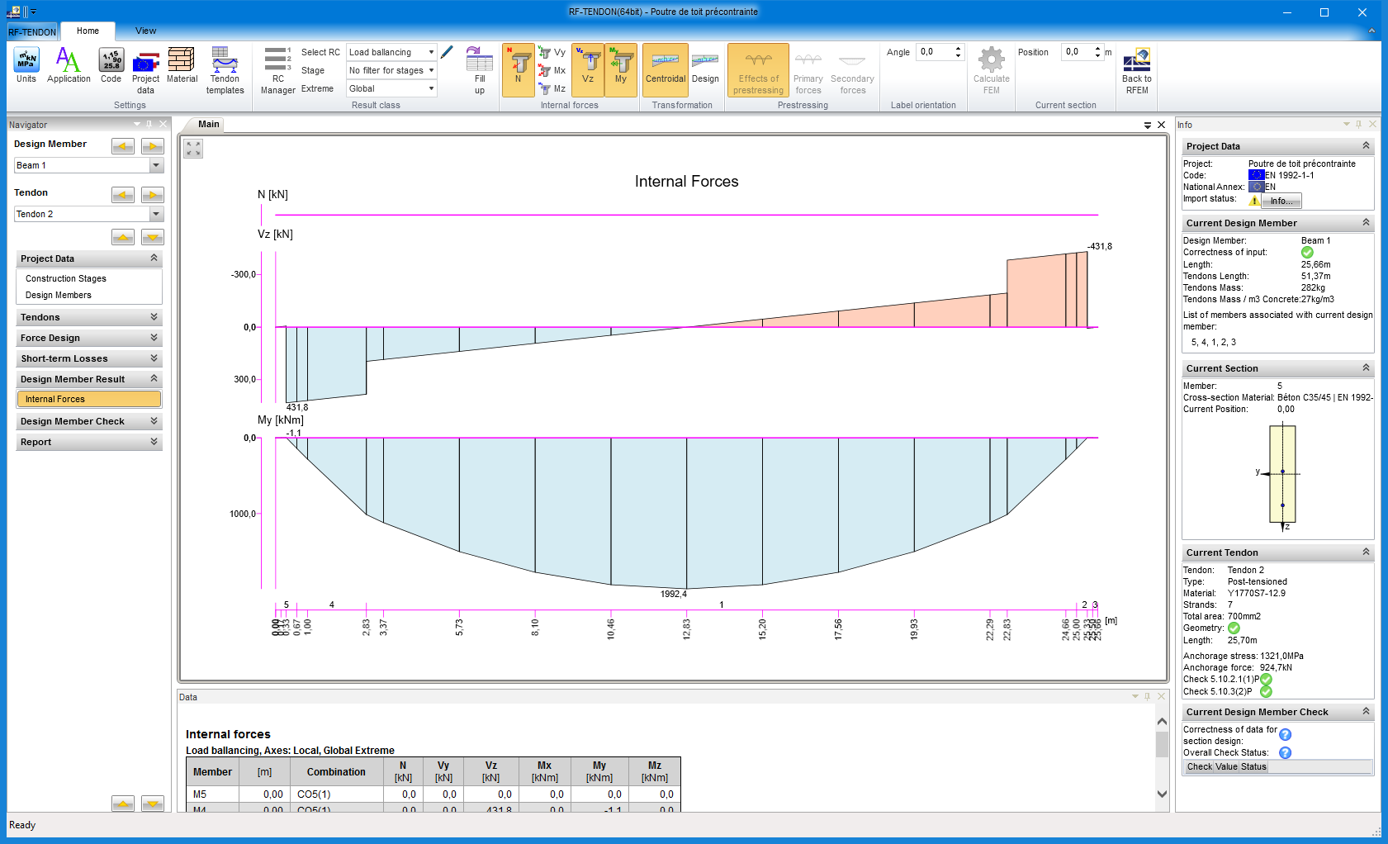Select the Main diagram tab
Viewport: 1388px width, 844px height.
209,125
